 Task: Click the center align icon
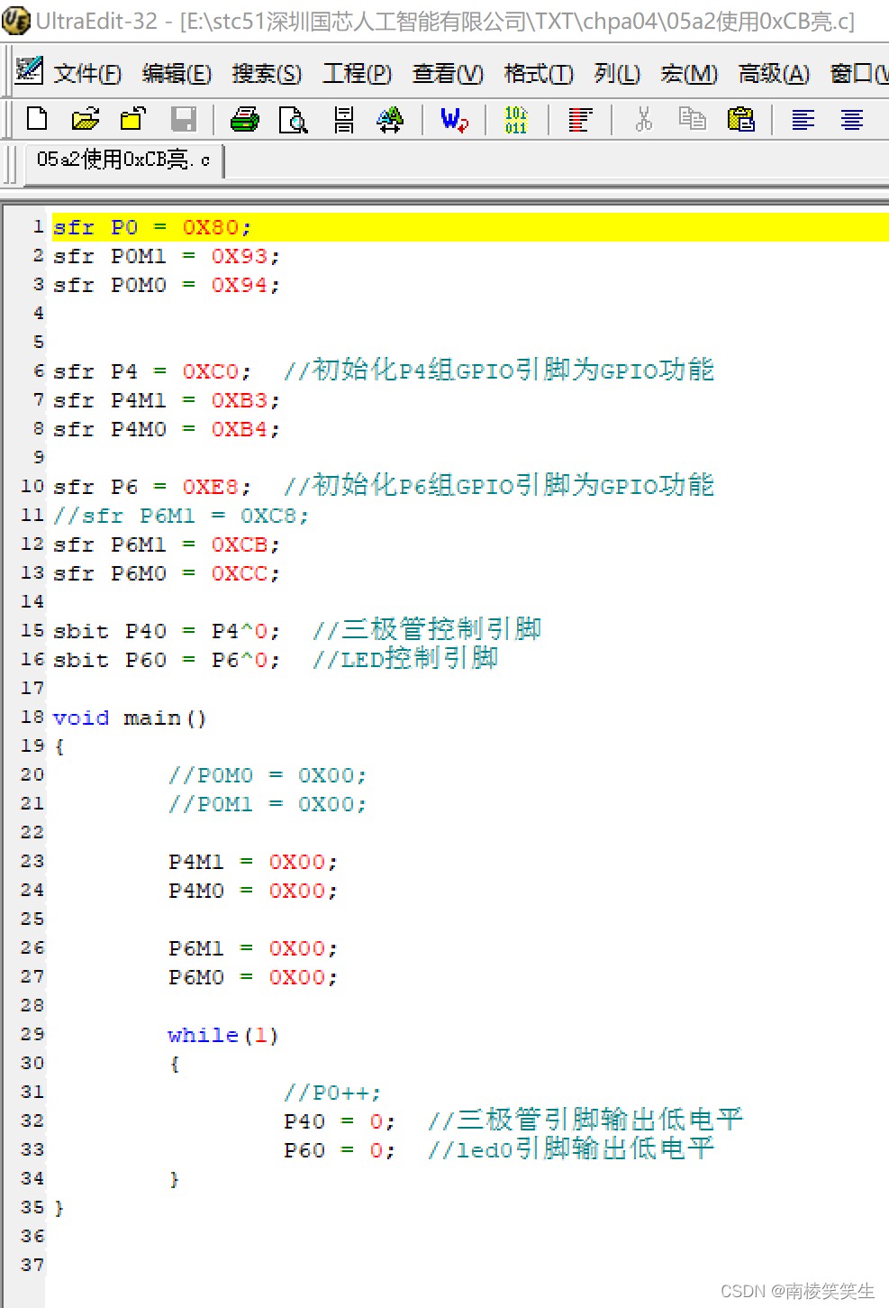click(851, 119)
